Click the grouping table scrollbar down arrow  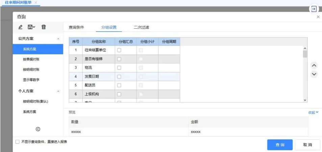pos(305,100)
